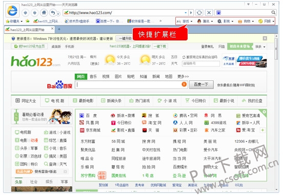The image size is (285, 195).
Task: Click the 一键下载 button
Action: 160,46
